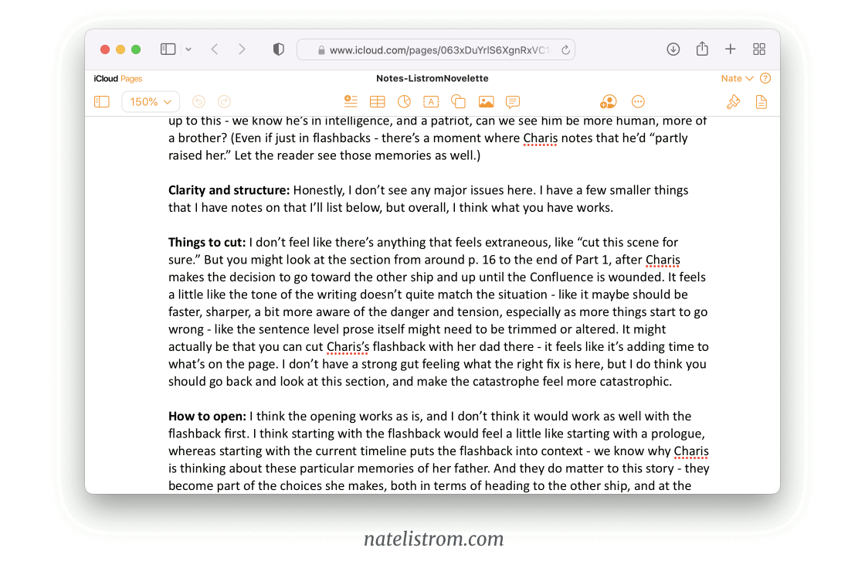Click the 'Clarity and structure:' heading
The height and width of the screenshot is (575, 865).
(x=229, y=190)
